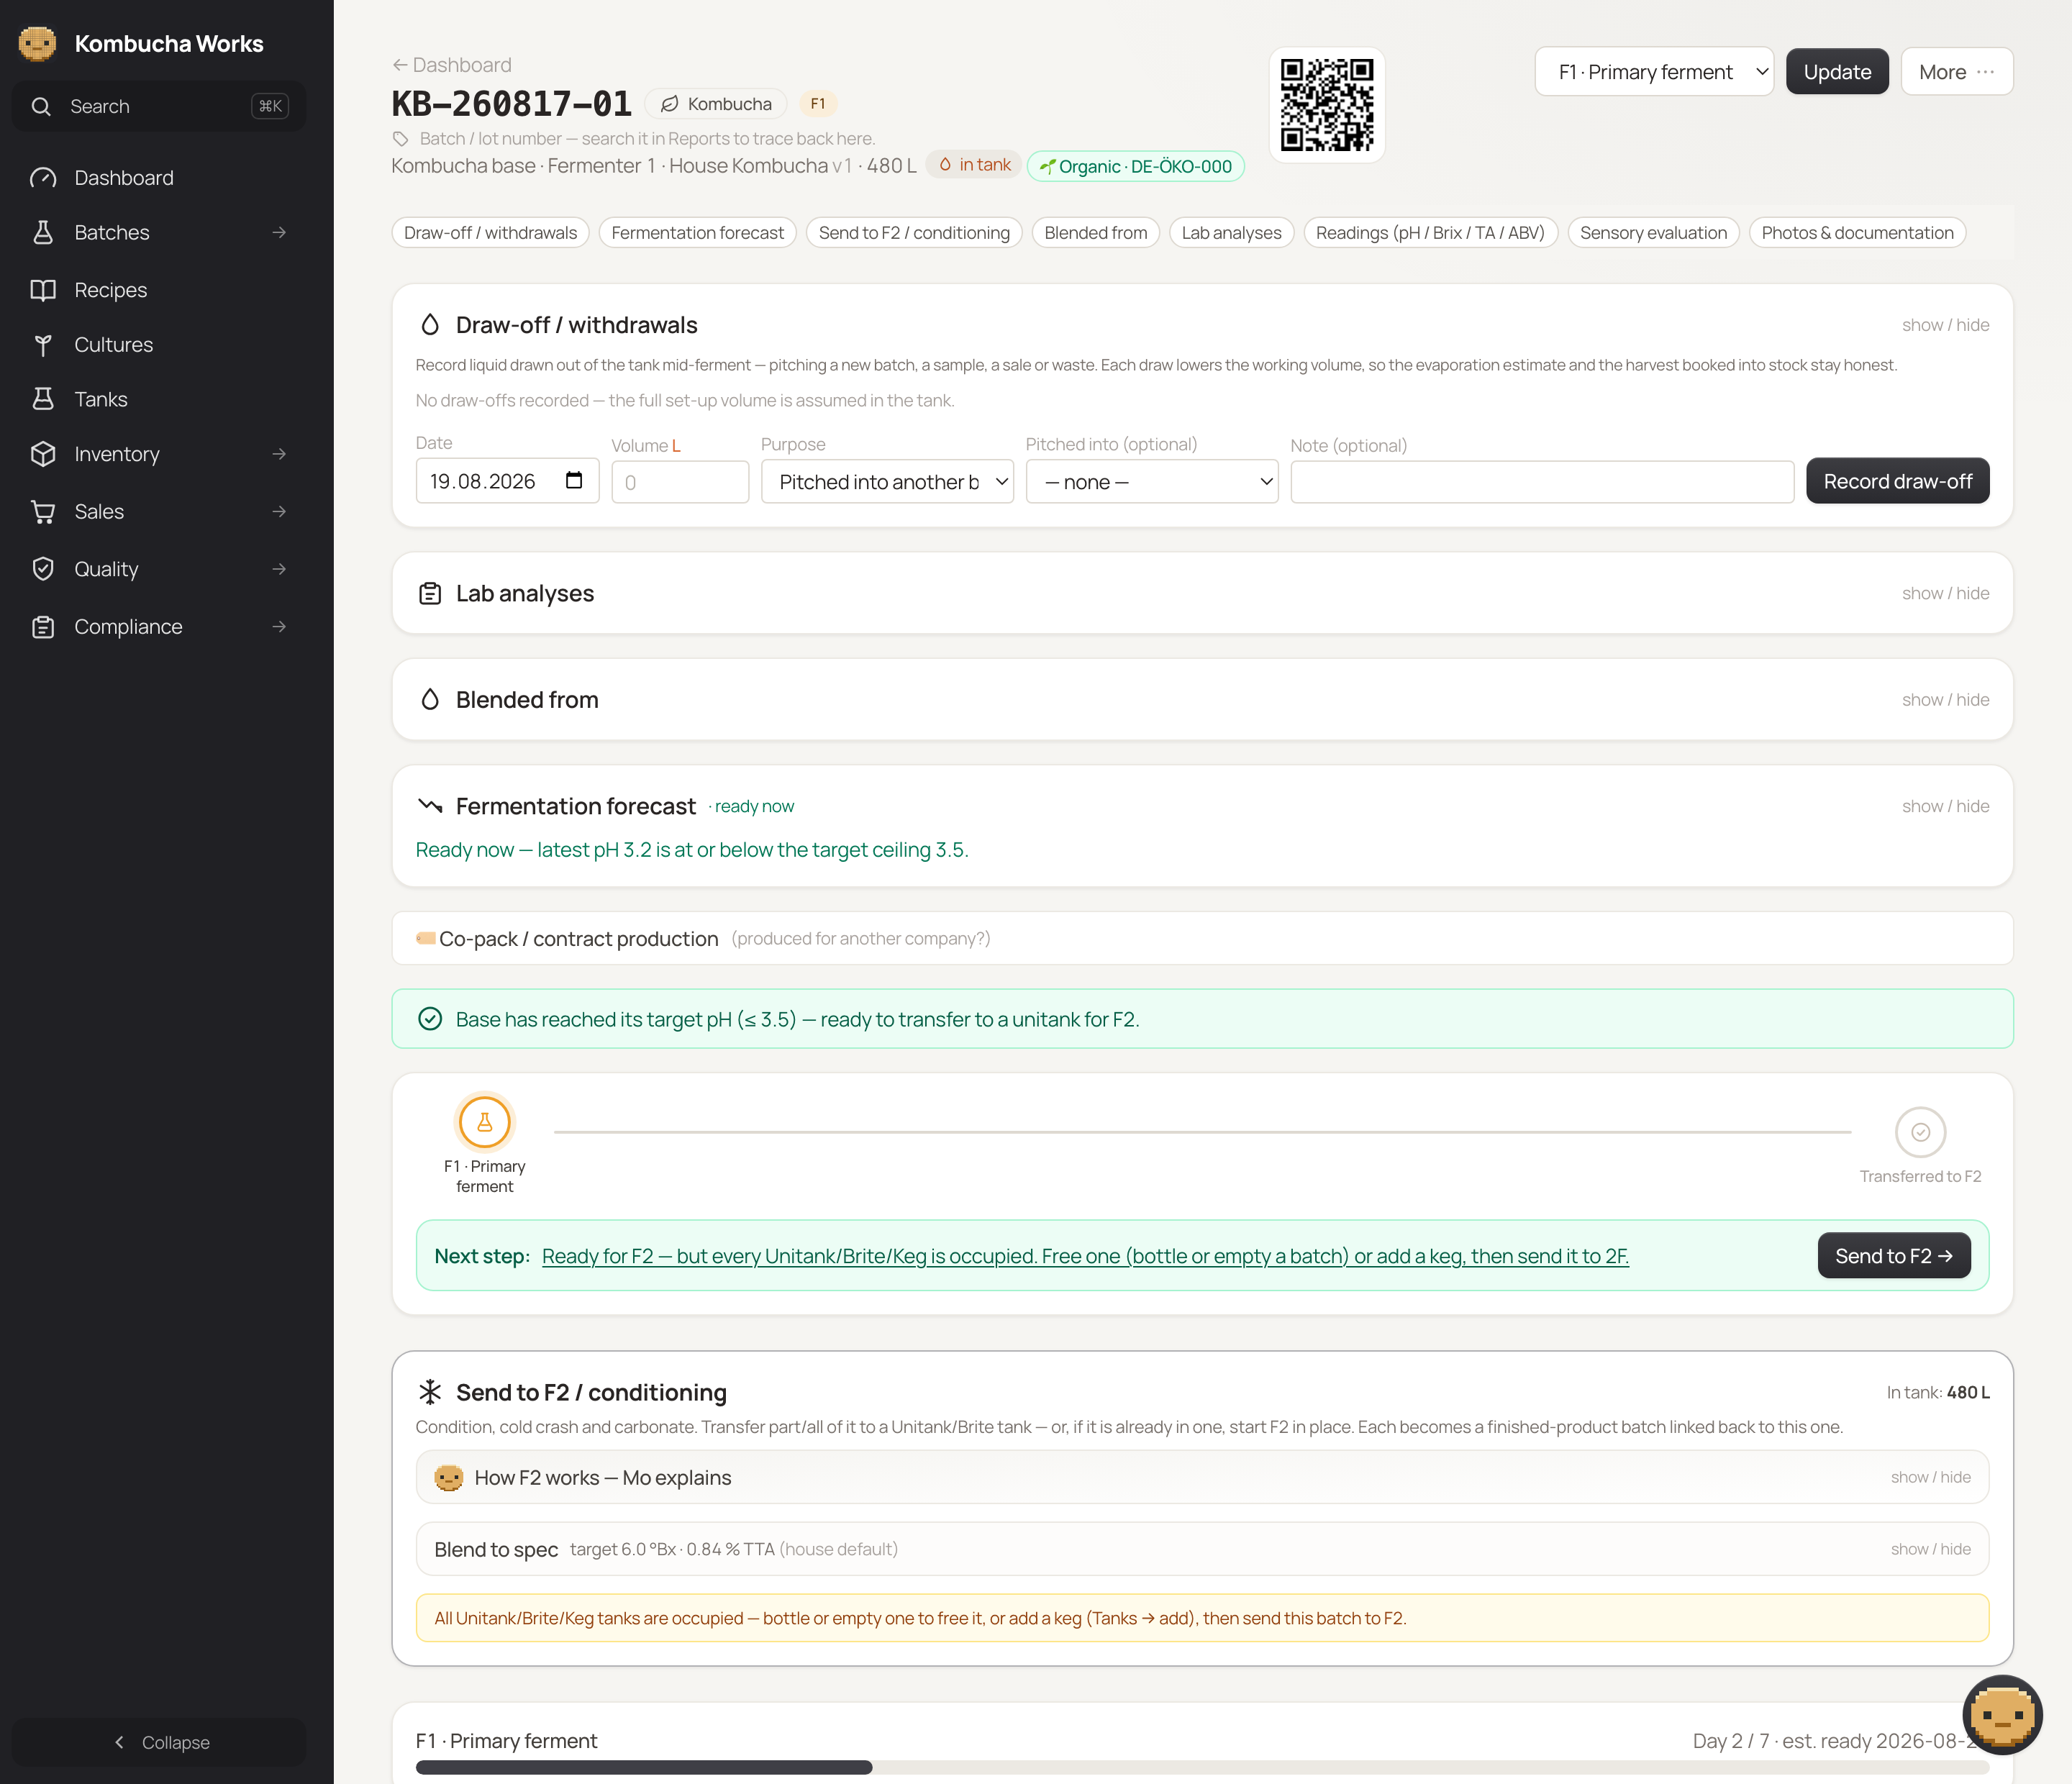Click the search magnifier icon
The image size is (2072, 1784).
click(41, 106)
